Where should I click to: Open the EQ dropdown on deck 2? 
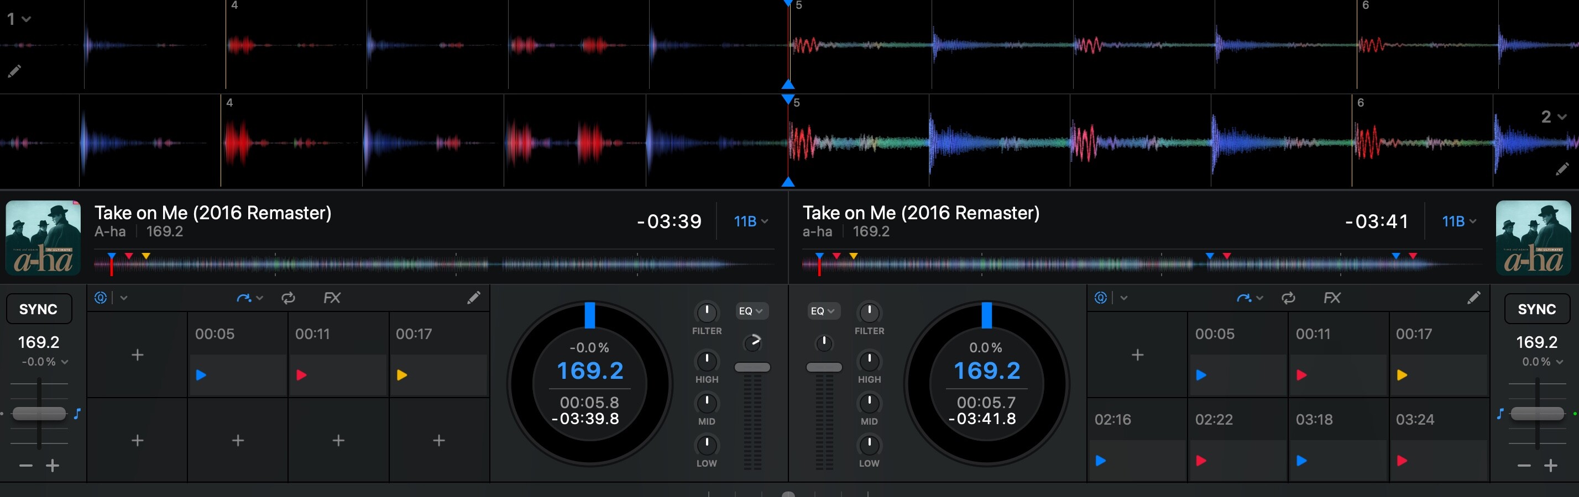[x=823, y=311]
